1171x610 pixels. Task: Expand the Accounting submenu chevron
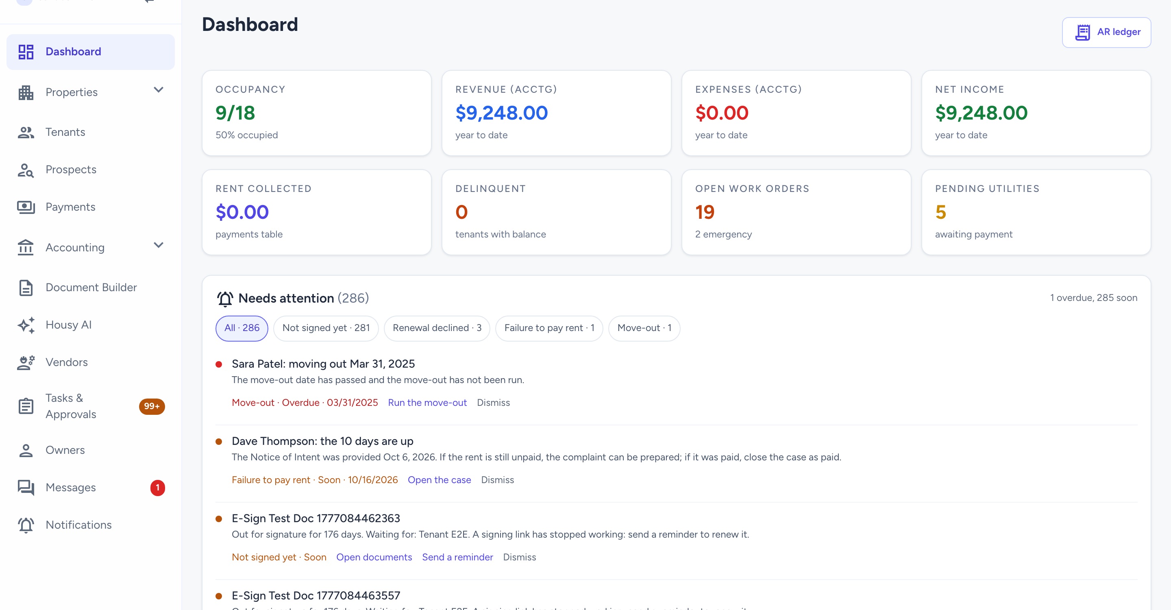pyautogui.click(x=158, y=246)
